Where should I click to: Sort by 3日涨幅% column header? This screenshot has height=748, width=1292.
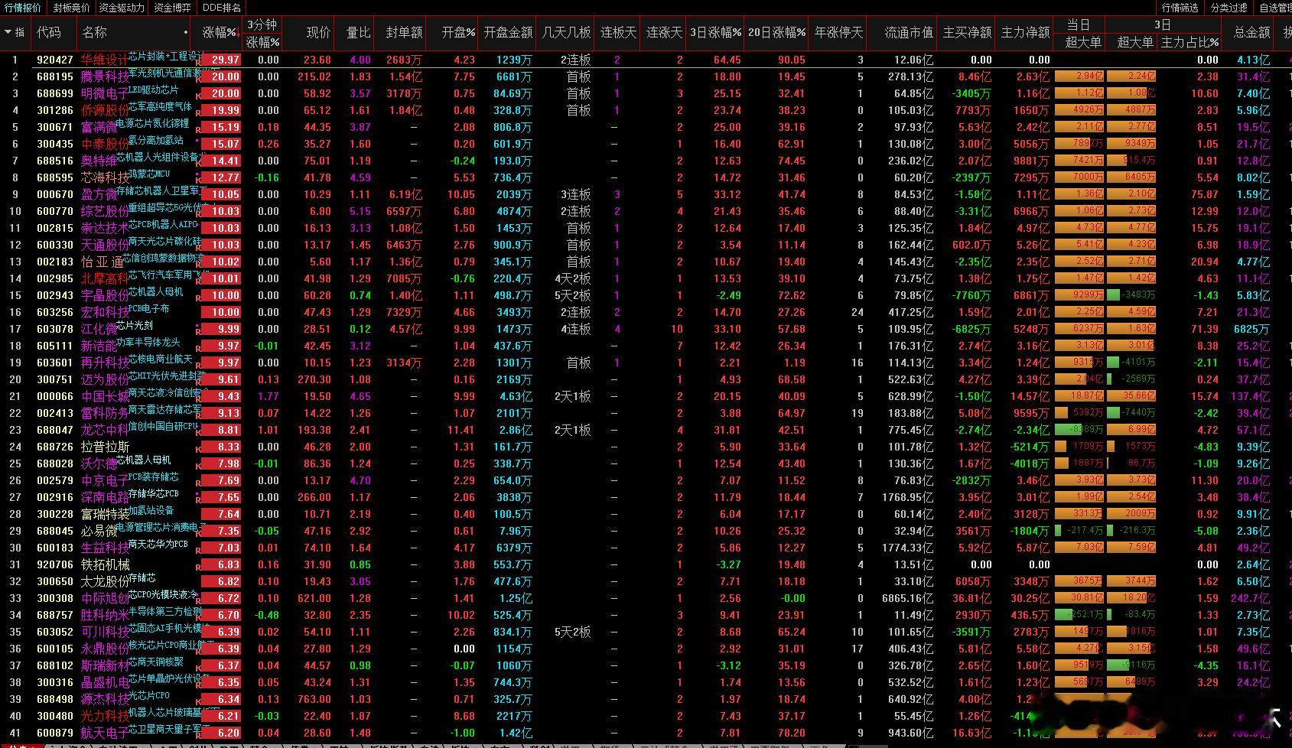coord(715,32)
